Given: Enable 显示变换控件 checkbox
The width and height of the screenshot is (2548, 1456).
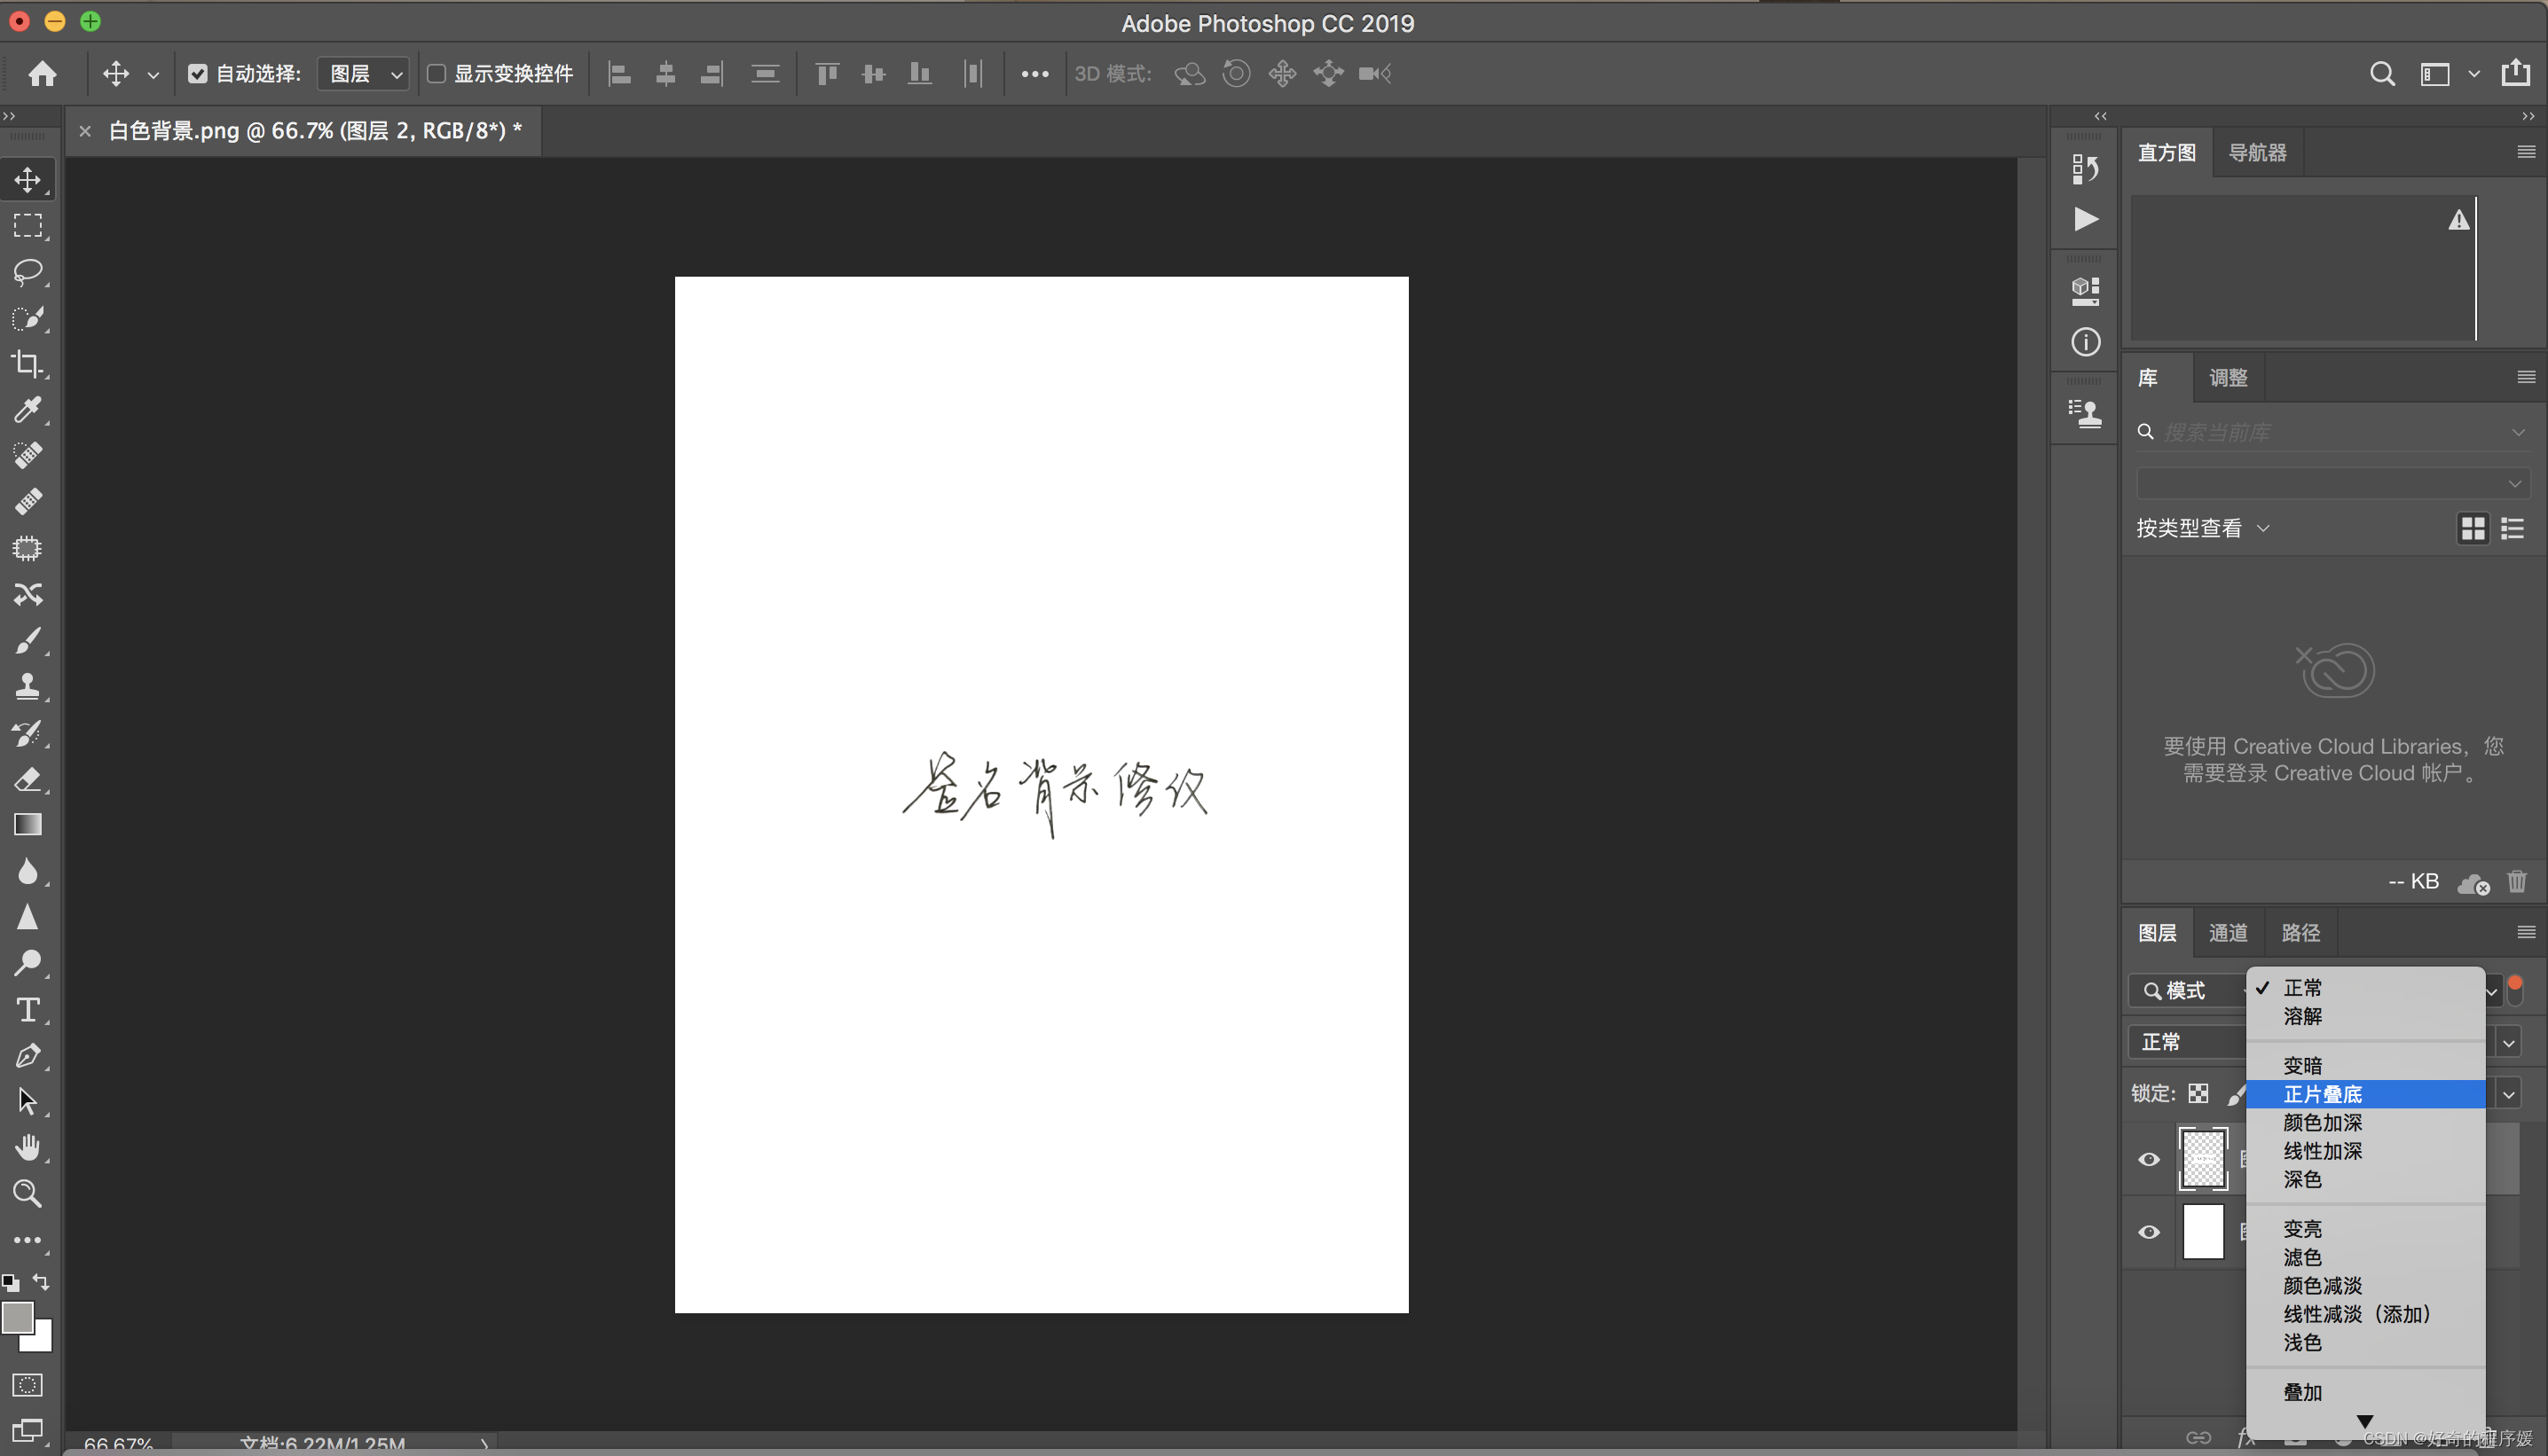Looking at the screenshot, I should 436,74.
